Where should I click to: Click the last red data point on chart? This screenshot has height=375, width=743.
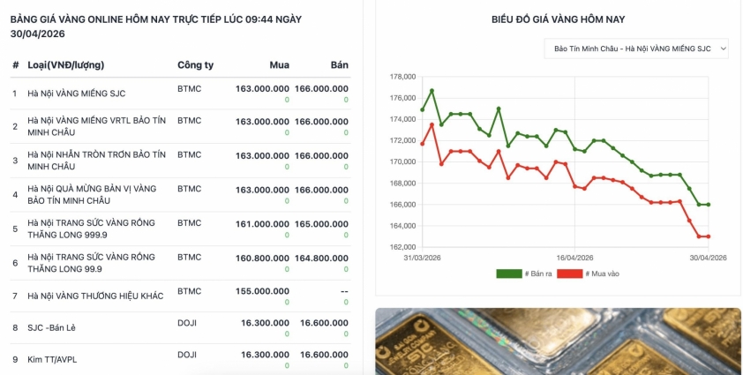[x=709, y=236]
